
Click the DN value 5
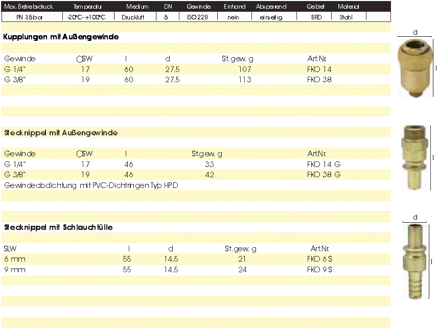tap(166, 17)
